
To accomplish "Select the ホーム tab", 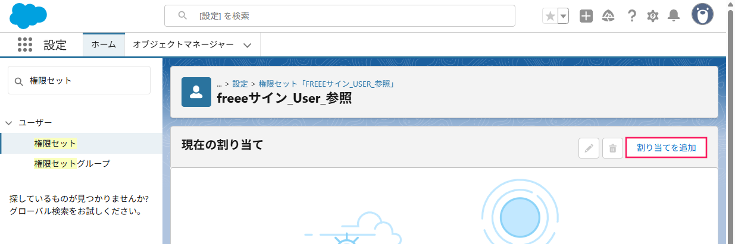I will tap(104, 45).
